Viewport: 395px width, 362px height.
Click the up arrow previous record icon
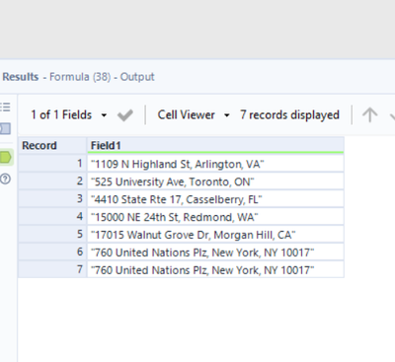point(369,115)
